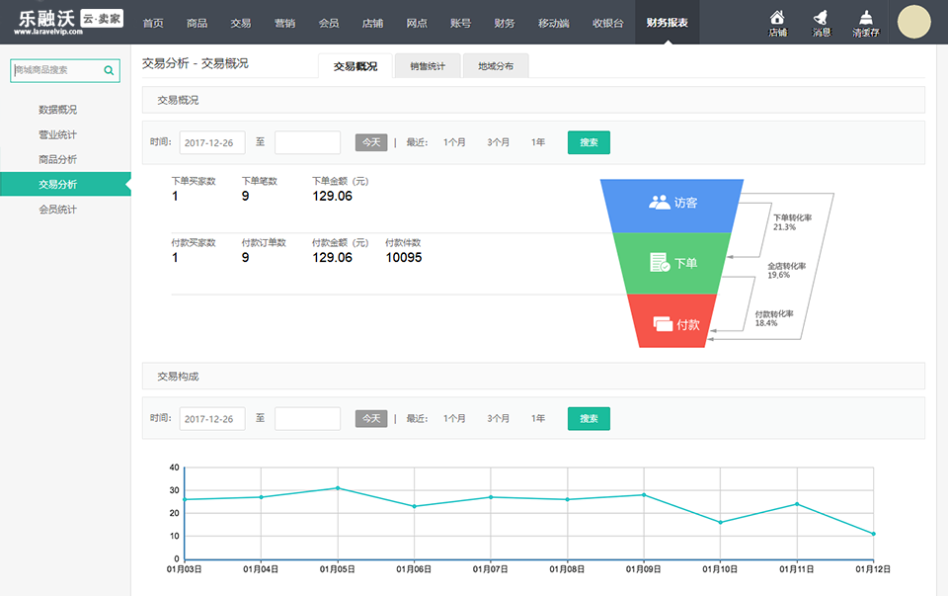Click the 今天 button in 交易构成
The image size is (948, 598).
pos(371,419)
